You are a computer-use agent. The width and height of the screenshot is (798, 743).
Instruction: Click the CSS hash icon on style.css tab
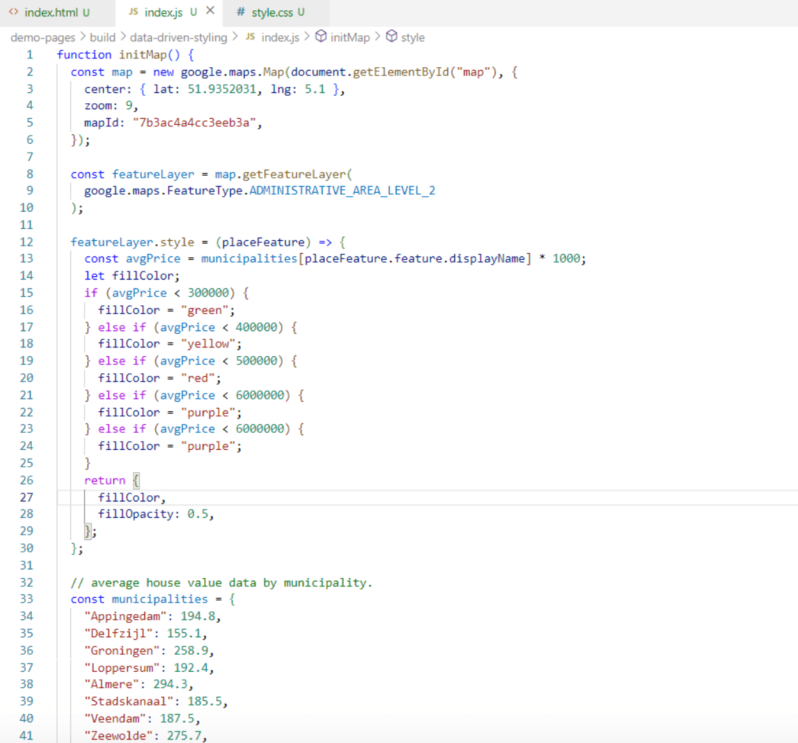241,12
